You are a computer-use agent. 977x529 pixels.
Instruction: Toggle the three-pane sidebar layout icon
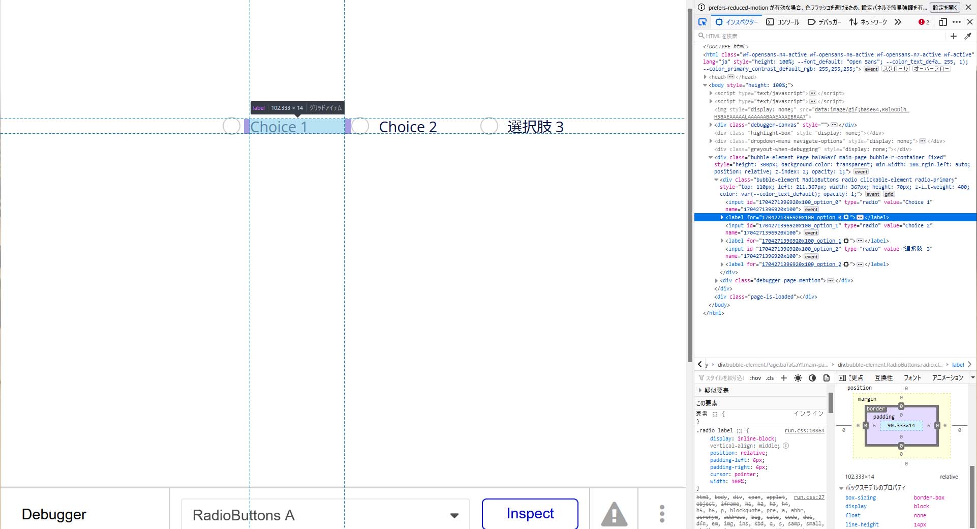[842, 378]
